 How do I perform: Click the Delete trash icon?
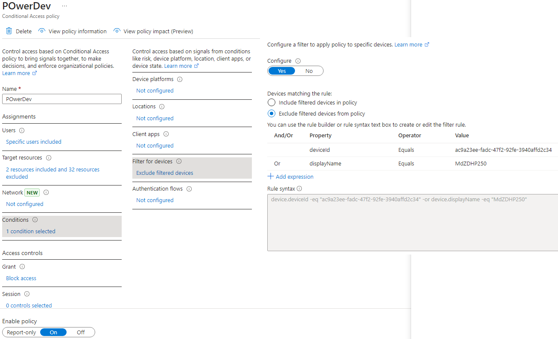(9, 31)
